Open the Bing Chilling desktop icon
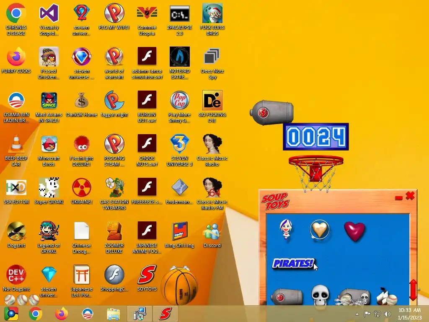The width and height of the screenshot is (429, 322). tap(179, 234)
